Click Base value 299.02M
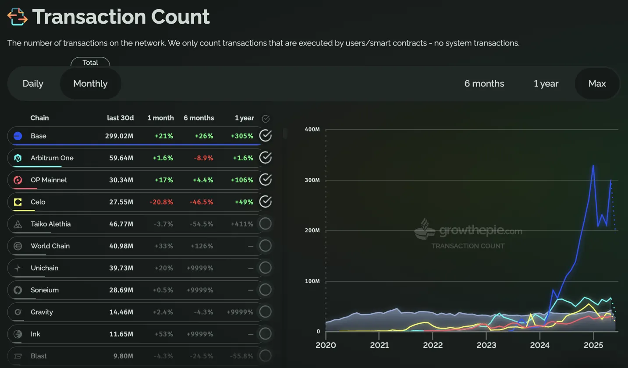This screenshot has width=628, height=368. pyautogui.click(x=119, y=136)
